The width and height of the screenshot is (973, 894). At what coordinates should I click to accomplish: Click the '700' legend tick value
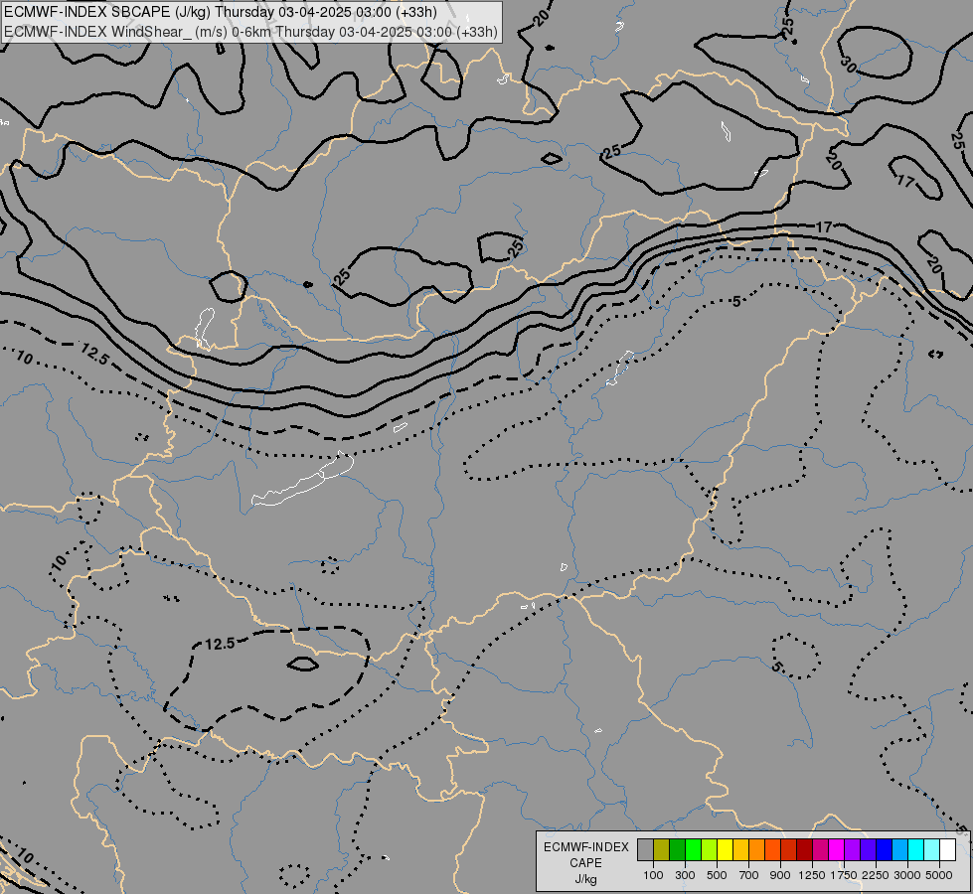pos(749,875)
